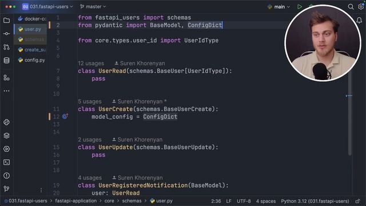Open the Pull Requests tool window

pos(6,47)
